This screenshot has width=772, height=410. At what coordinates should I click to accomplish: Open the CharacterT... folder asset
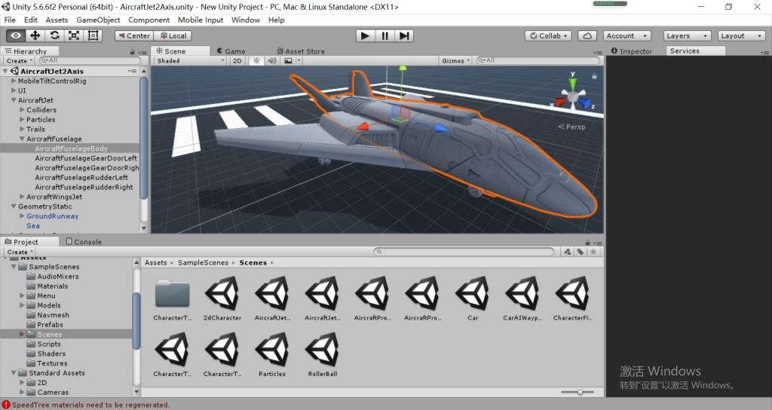pyautogui.click(x=173, y=298)
